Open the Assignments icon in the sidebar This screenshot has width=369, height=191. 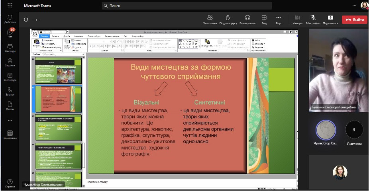[x=10, y=62]
